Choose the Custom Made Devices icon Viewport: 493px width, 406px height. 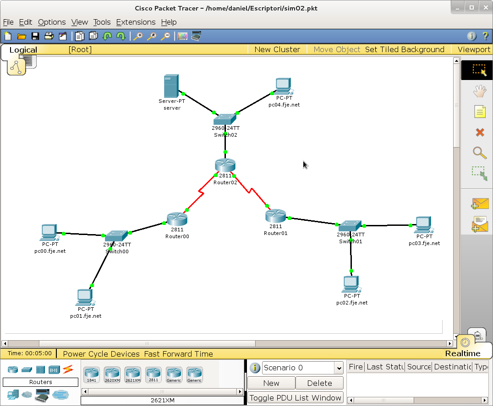point(42,395)
